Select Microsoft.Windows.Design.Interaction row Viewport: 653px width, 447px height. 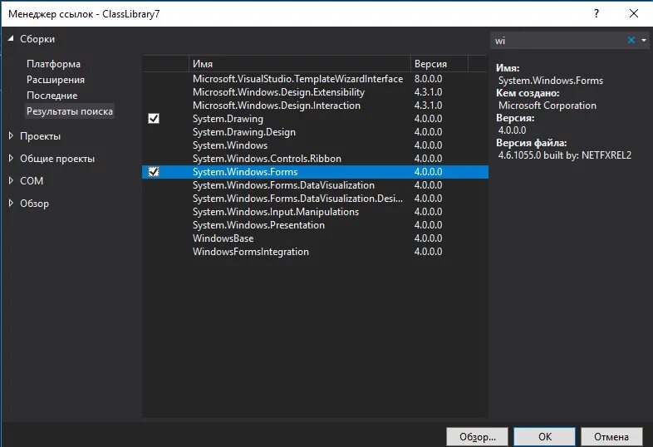(x=315, y=106)
